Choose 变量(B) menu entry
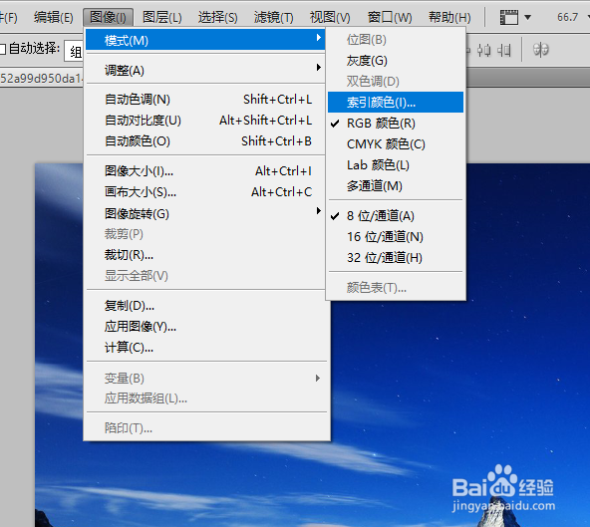 (x=205, y=378)
